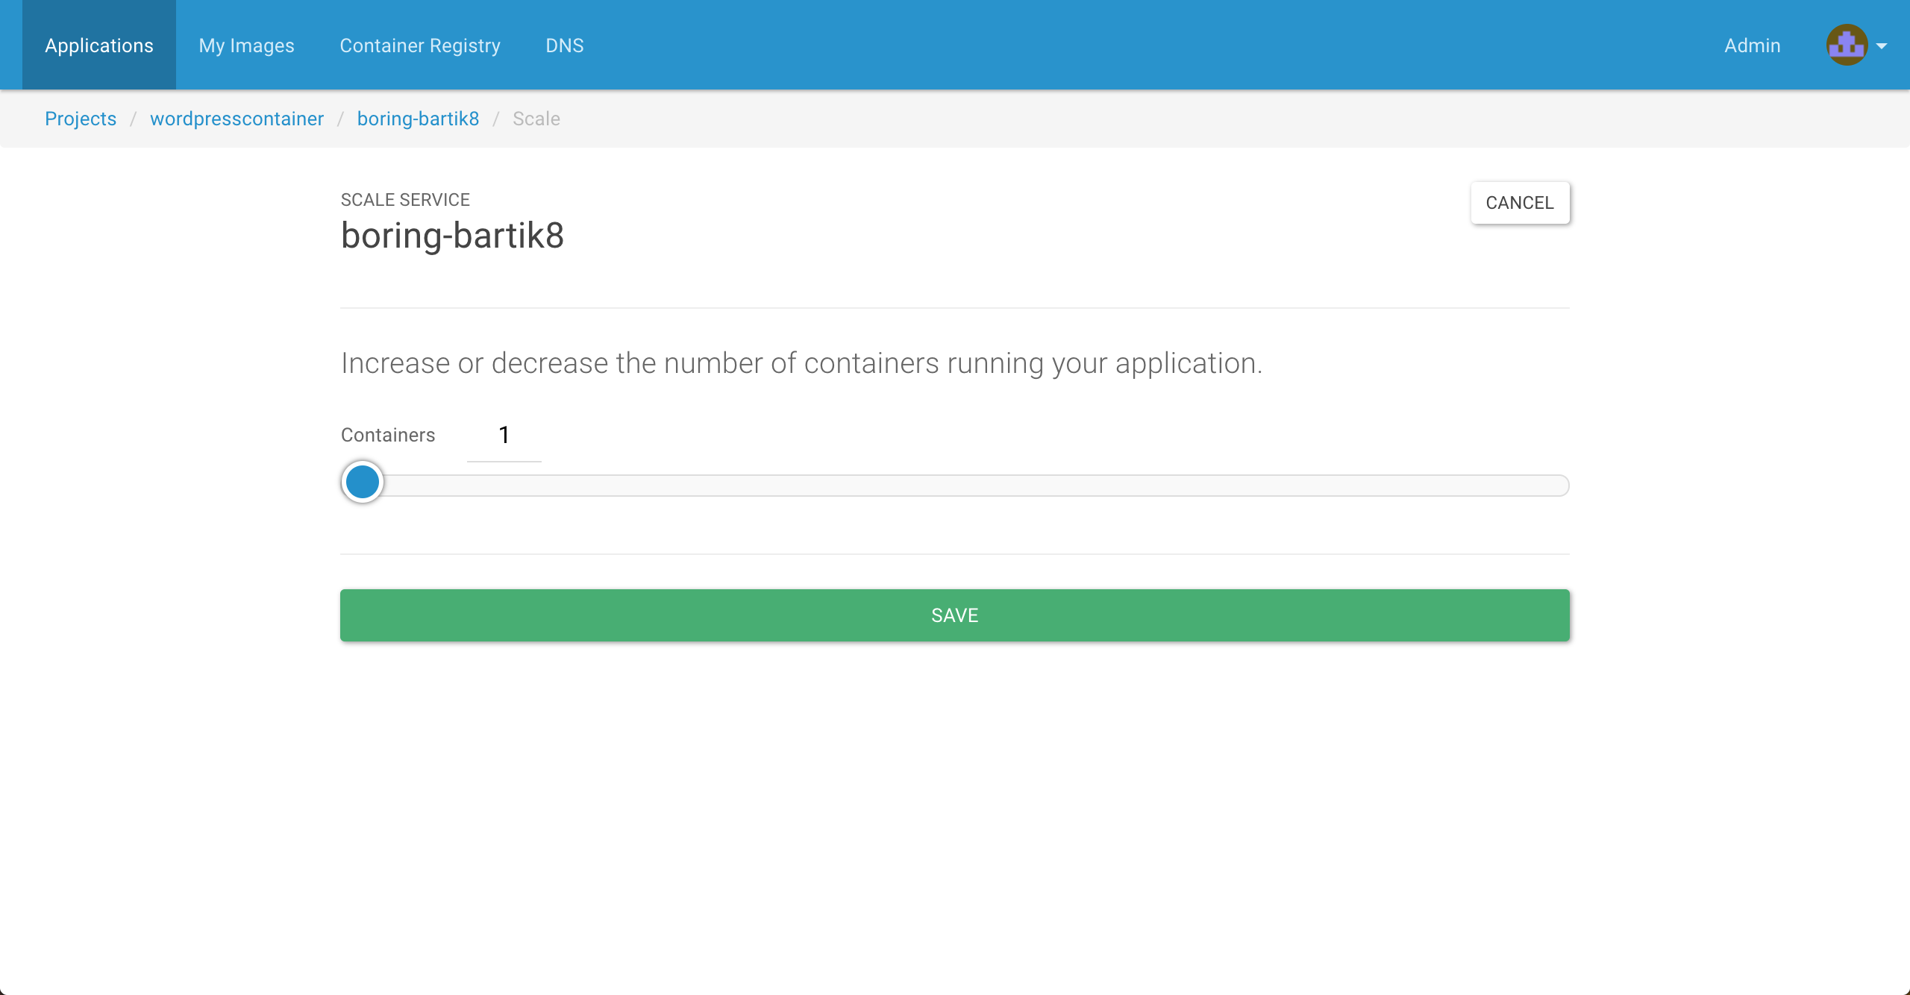Open the user avatar icon menu
The image size is (1910, 995).
pos(1847,45)
